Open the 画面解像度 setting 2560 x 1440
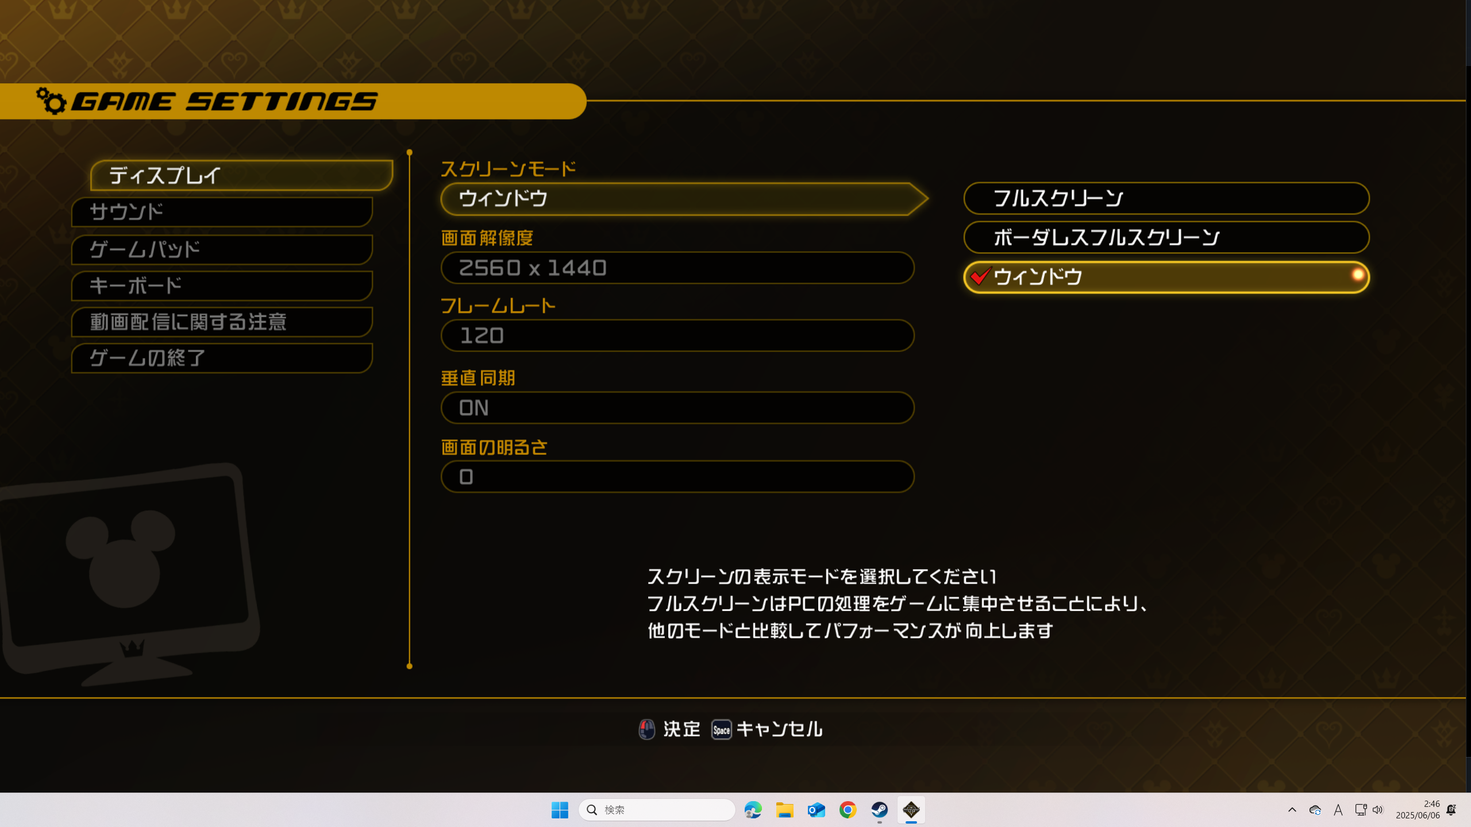The height and width of the screenshot is (827, 1471). tap(678, 268)
